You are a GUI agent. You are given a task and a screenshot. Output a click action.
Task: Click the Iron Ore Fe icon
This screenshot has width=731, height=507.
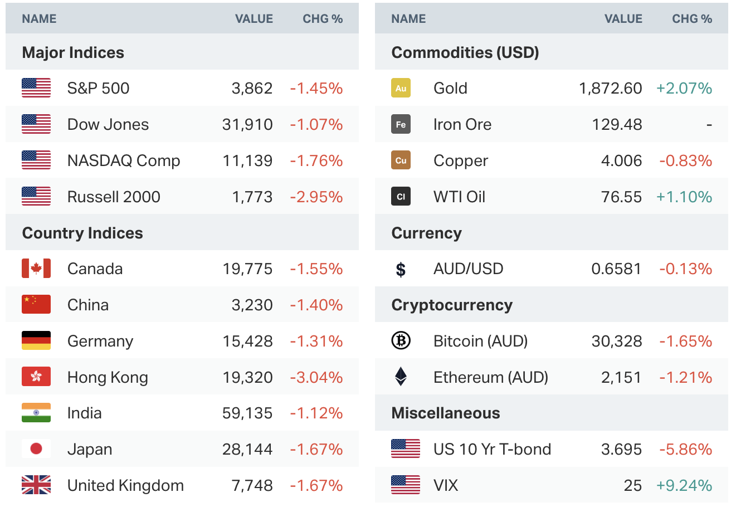point(401,124)
